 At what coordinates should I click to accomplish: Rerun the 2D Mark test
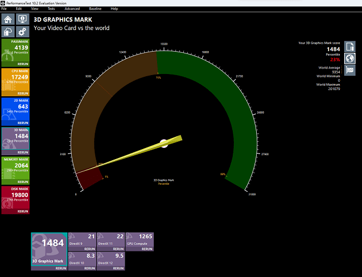23,123
